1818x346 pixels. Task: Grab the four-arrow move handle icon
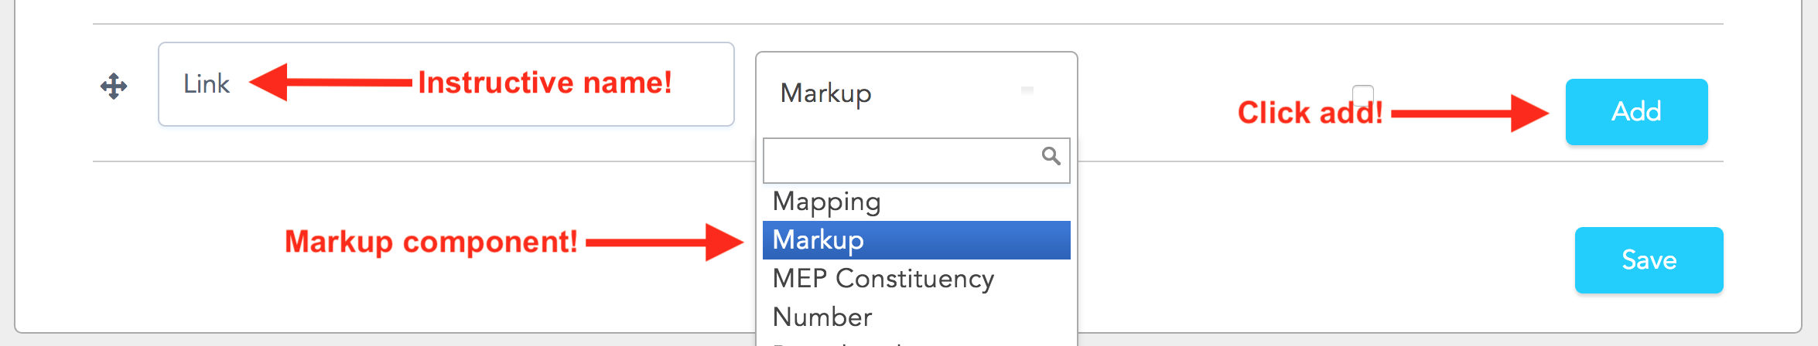114,86
